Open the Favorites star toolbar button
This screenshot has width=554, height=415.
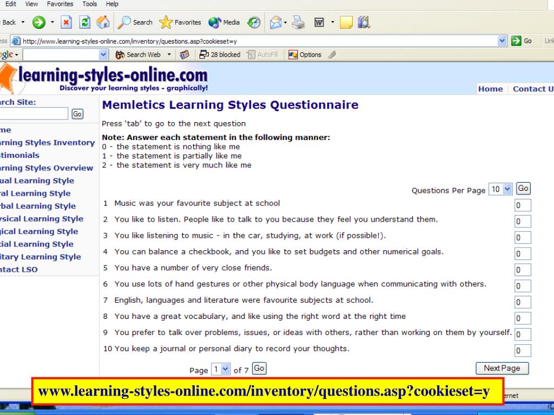point(180,22)
